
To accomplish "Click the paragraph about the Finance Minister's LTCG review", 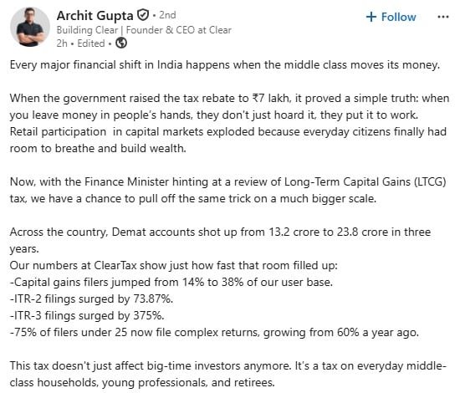I will point(228,190).
